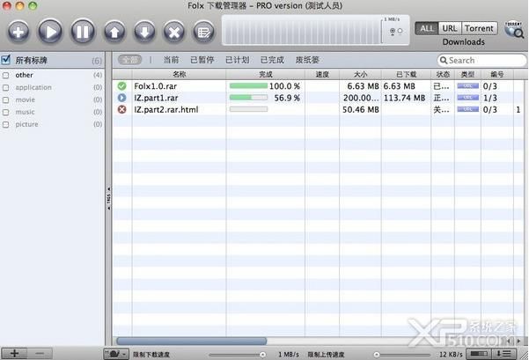The image size is (529, 360).
Task: Toggle the bottom-right download list icon
Action: tap(503, 354)
